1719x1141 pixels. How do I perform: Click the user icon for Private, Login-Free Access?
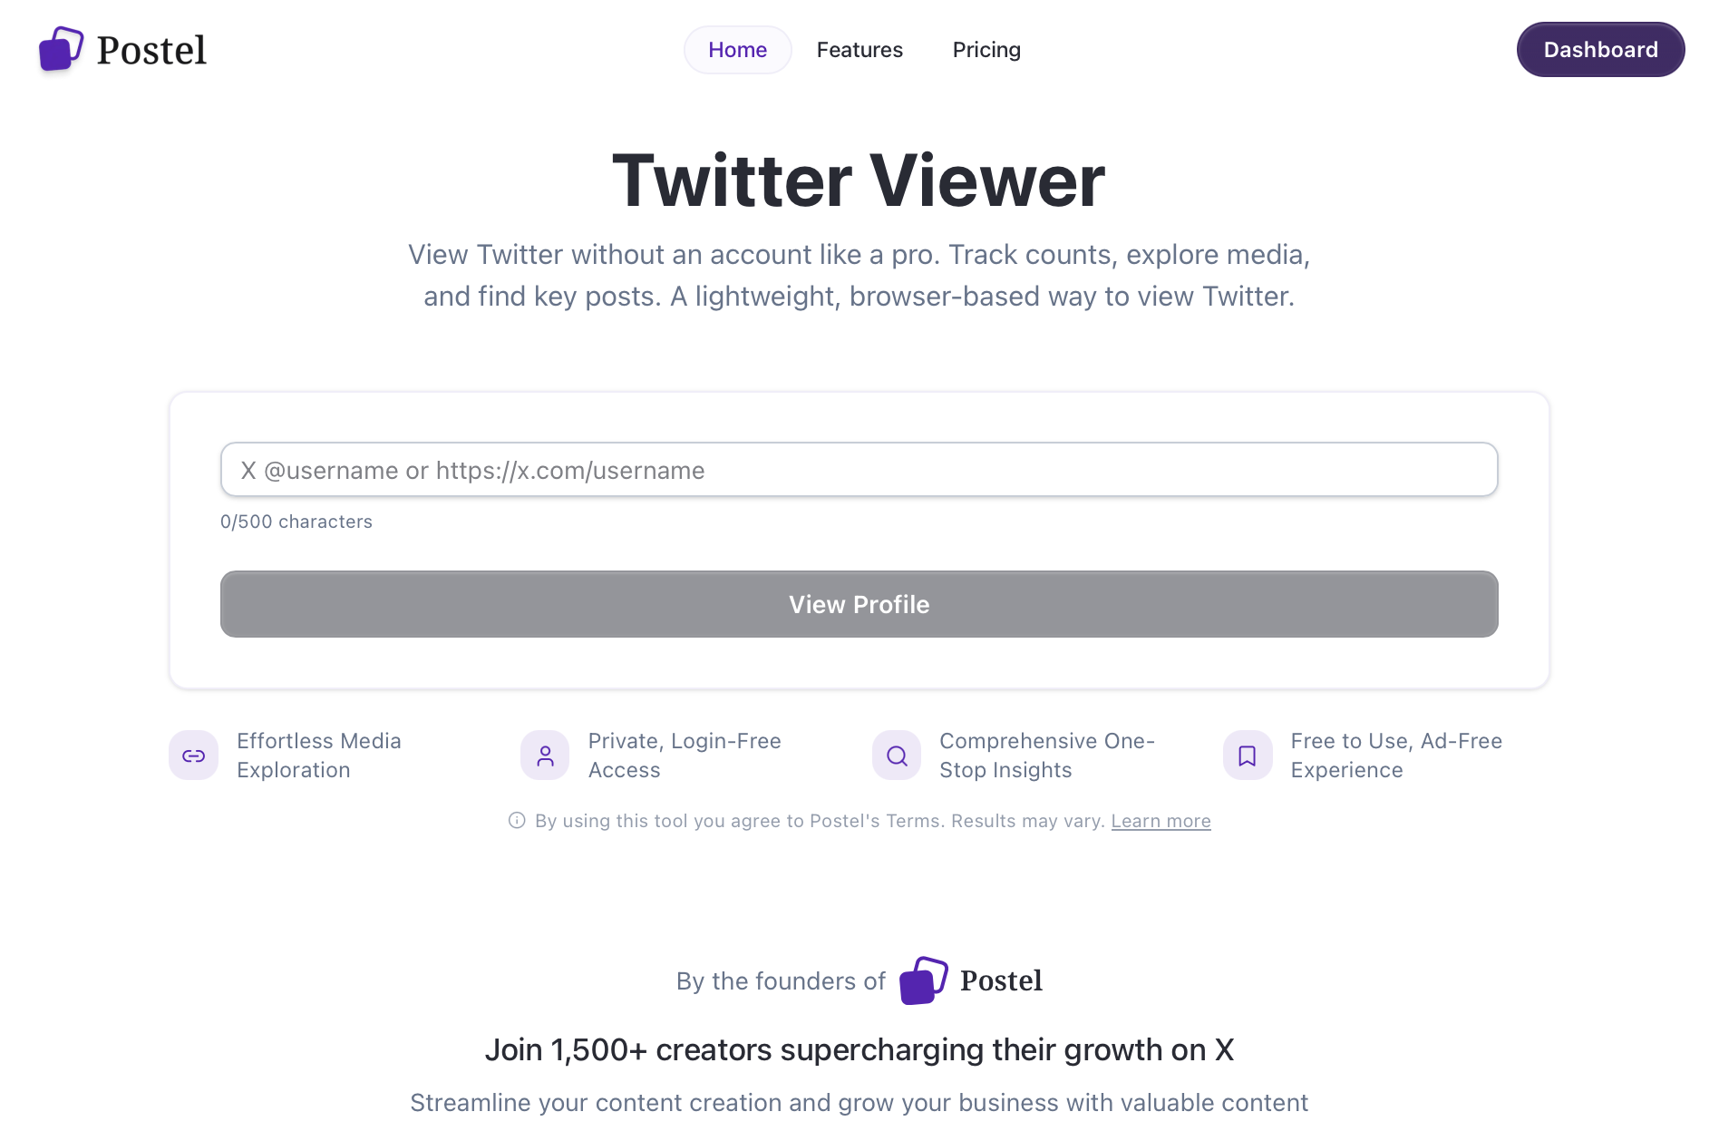[544, 755]
